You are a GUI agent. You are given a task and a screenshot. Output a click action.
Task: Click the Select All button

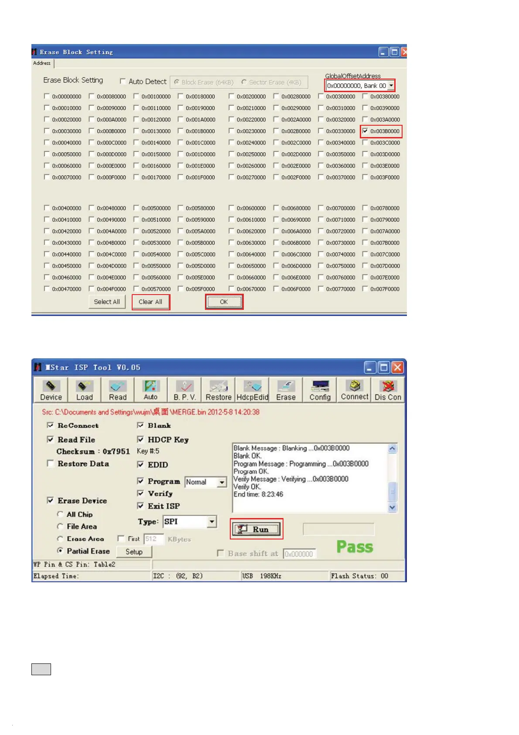point(107,302)
